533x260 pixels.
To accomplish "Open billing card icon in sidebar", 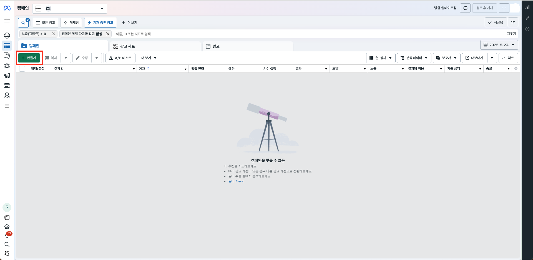I will [7, 86].
